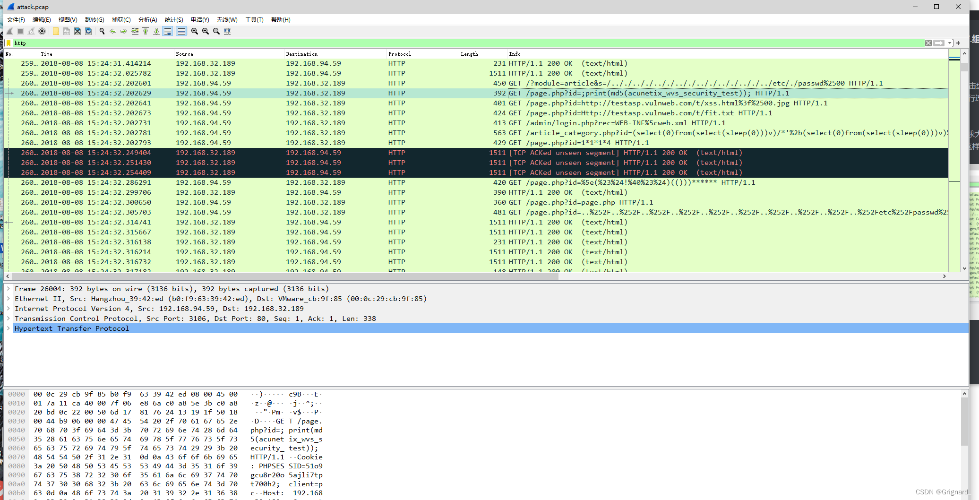Click the go to specific packet icon
This screenshot has height=500, width=979.
[135, 31]
